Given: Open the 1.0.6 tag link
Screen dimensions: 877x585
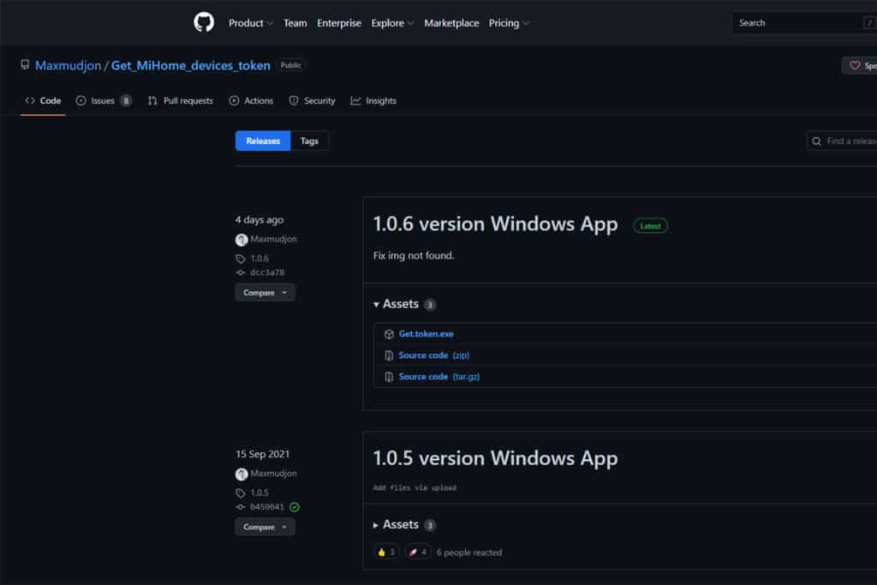Looking at the screenshot, I should click(260, 259).
